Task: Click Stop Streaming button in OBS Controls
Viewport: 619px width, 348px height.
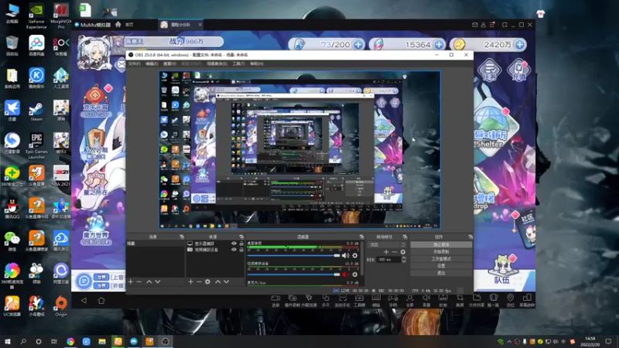Action: pyautogui.click(x=441, y=244)
